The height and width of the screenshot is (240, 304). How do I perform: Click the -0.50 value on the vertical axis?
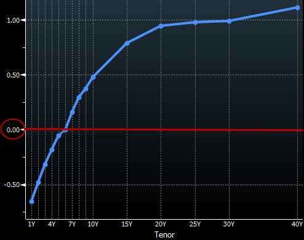[12, 185]
